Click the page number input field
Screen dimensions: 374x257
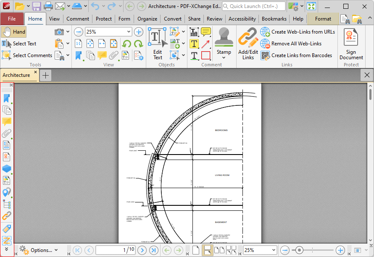(x=116, y=250)
